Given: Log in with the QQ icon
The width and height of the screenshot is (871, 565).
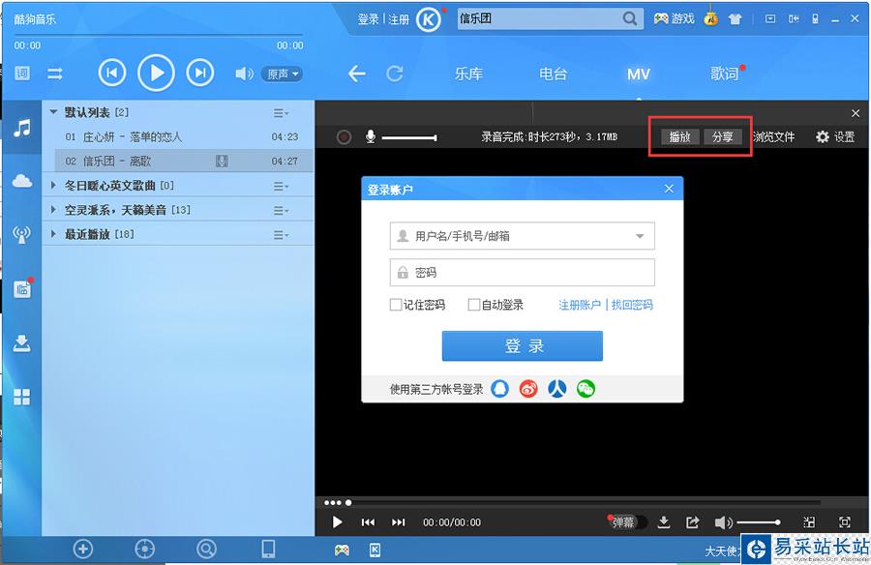Looking at the screenshot, I should (x=500, y=388).
